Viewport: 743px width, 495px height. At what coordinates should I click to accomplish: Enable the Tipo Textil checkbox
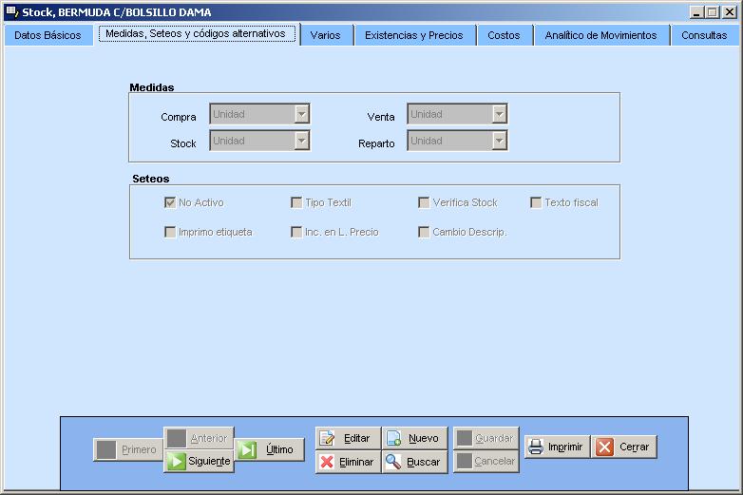(x=296, y=202)
